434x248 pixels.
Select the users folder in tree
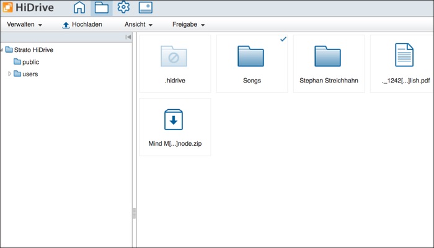[x=30, y=74]
